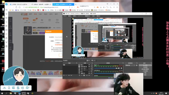Click 启动虚拟摄像机 button in OBS
Image resolution: width=169 pixels, height=95 pixels.
tap(145, 69)
